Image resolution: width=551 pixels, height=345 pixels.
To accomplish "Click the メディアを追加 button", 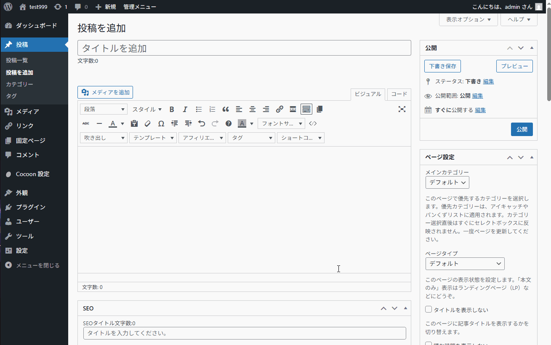I will pos(105,92).
